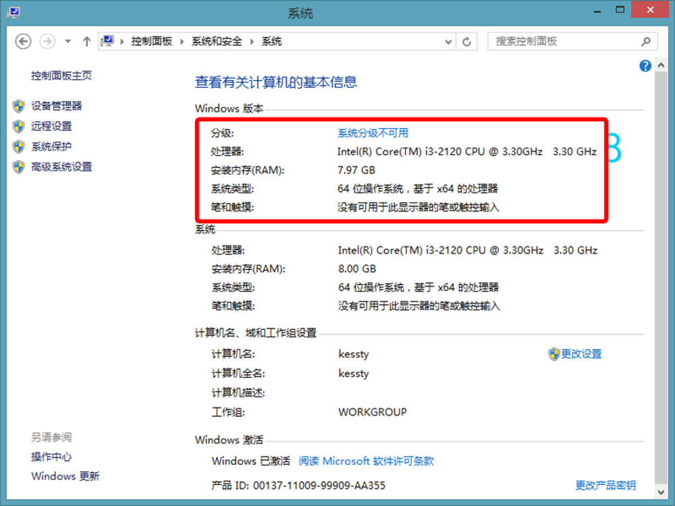Screen dimensions: 675x506
Task: Select the product ID 00137-11009-99909-AA355
Action: [319, 486]
